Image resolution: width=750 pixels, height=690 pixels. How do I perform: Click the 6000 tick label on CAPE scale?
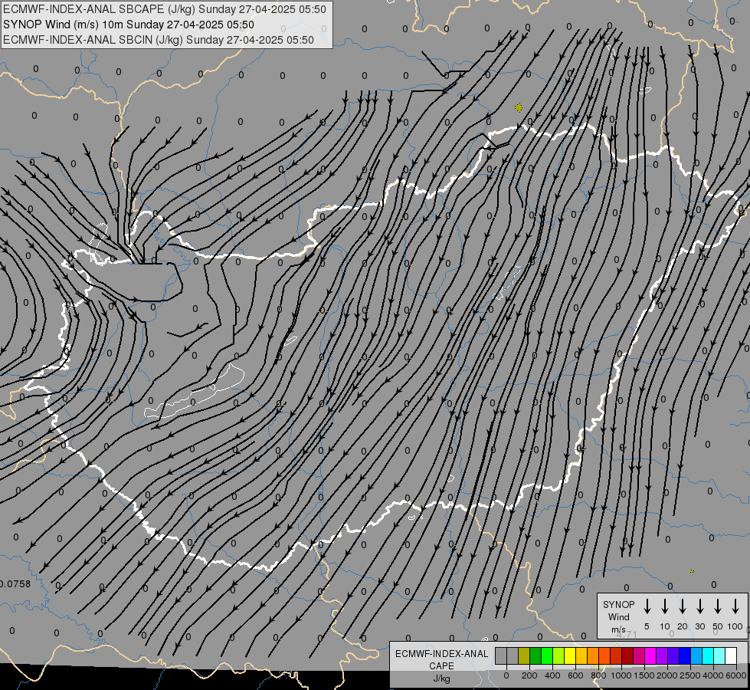(736, 675)
